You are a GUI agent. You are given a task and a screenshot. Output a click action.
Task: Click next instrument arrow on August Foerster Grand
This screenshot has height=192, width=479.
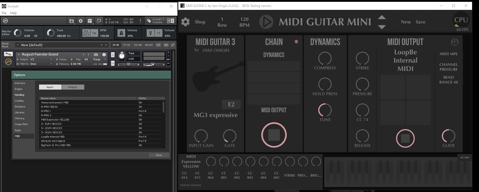89,54
